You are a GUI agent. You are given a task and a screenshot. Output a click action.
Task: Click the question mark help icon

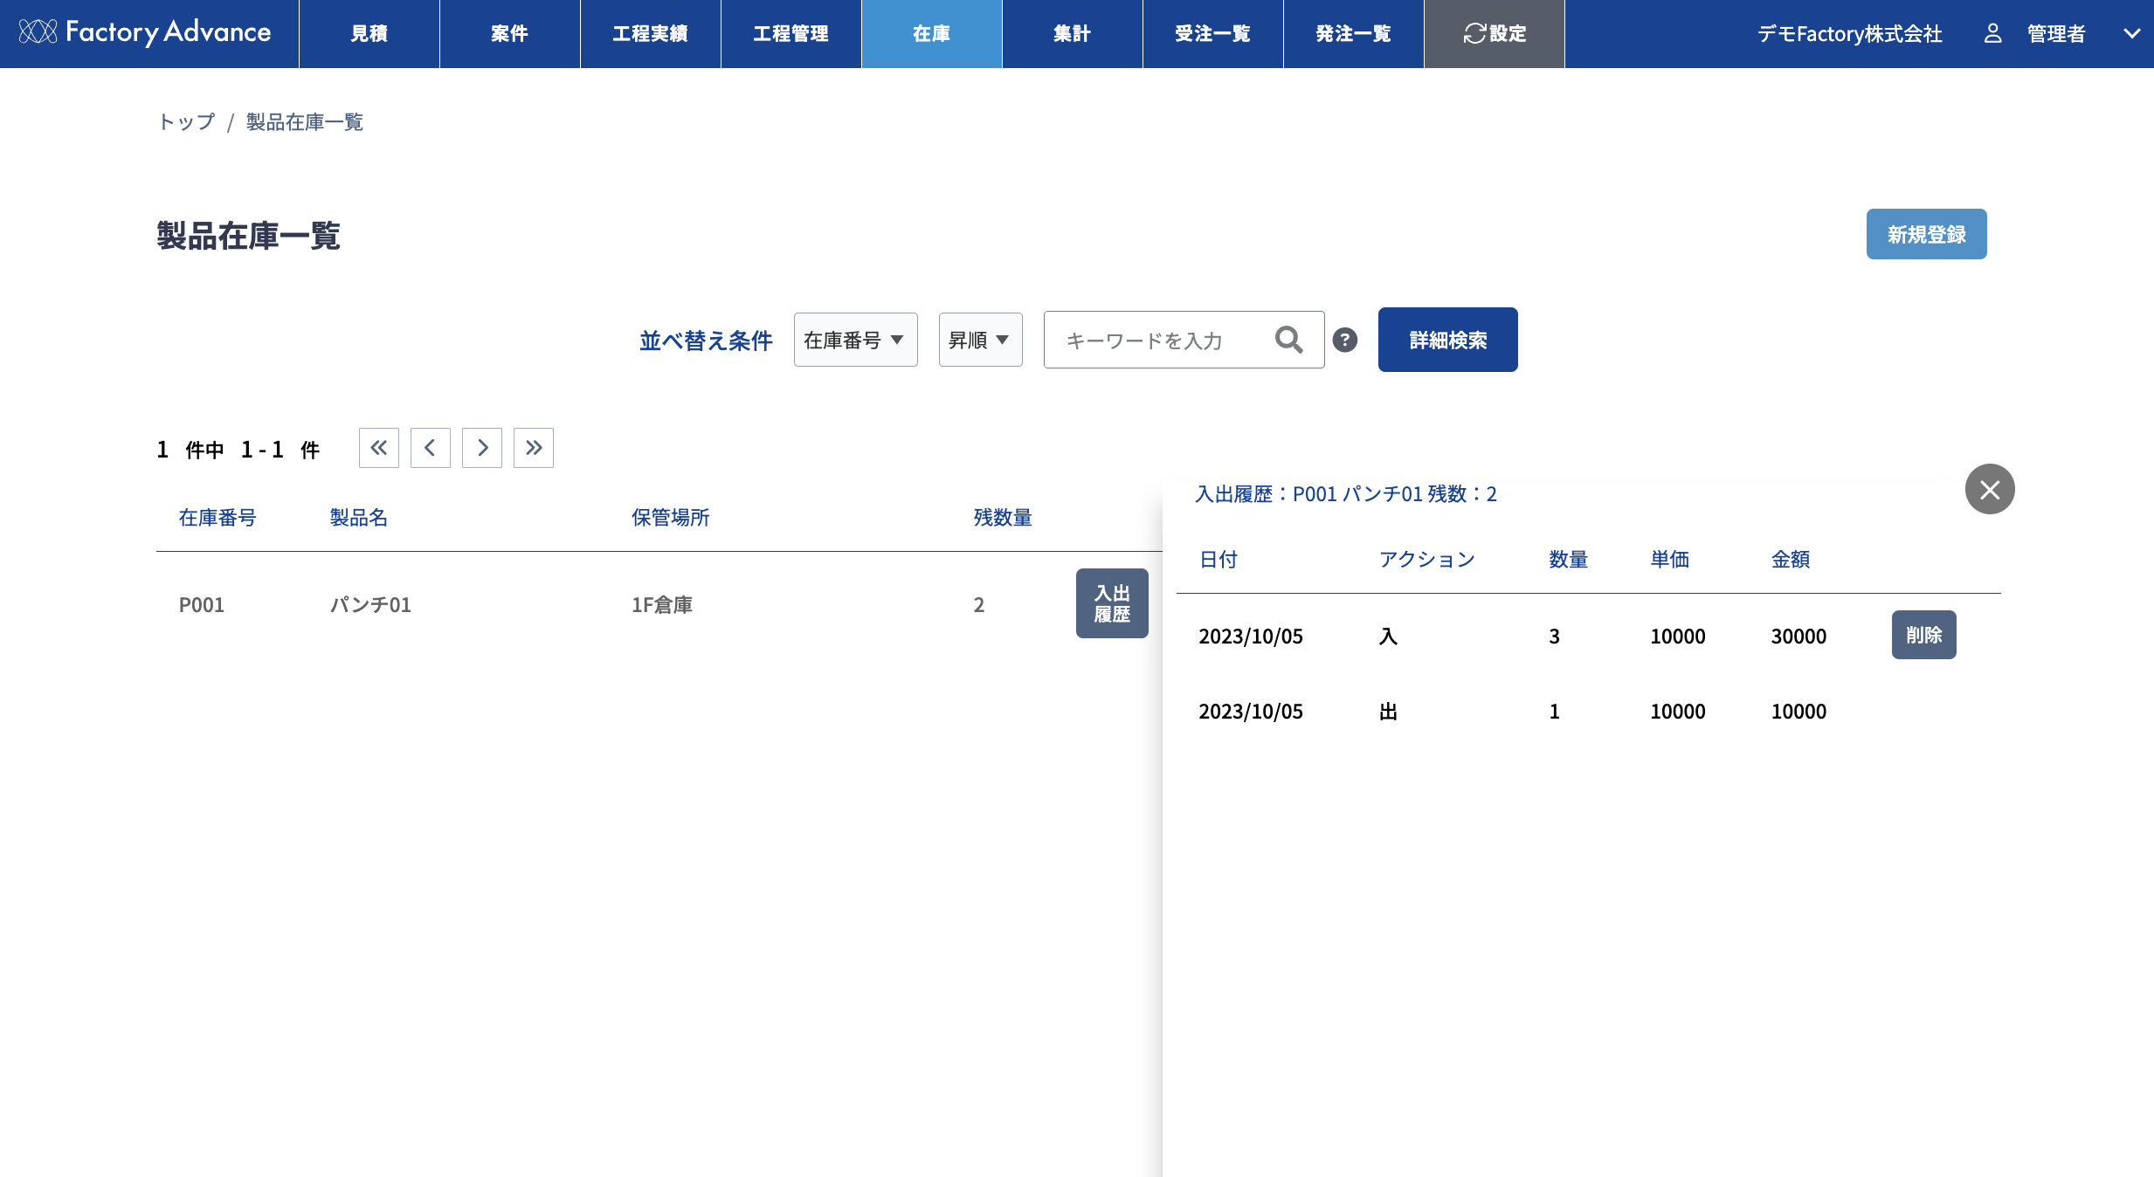click(1345, 340)
